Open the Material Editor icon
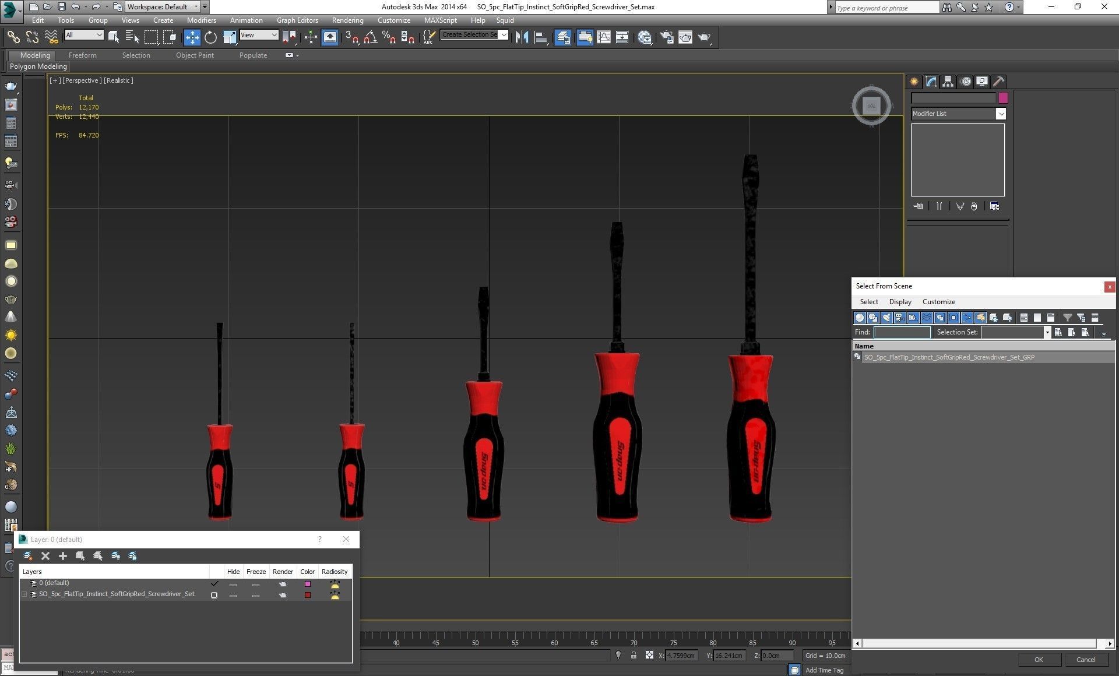Image resolution: width=1119 pixels, height=676 pixels. click(x=645, y=37)
